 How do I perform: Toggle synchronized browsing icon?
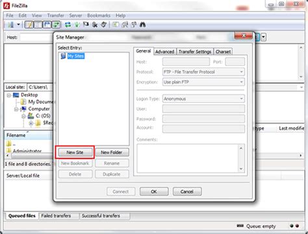pyautogui.click(x=134, y=25)
